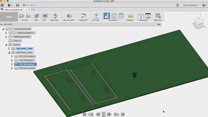Click the Save icon

pyautogui.click(x=18, y=5)
